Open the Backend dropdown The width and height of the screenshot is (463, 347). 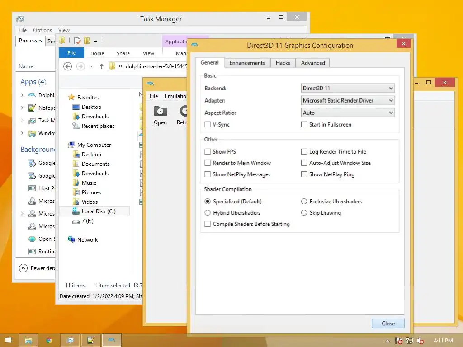[x=348, y=88]
